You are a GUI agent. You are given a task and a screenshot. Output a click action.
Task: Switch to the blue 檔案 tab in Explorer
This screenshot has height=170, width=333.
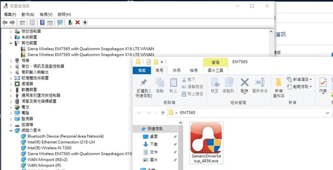(142, 71)
